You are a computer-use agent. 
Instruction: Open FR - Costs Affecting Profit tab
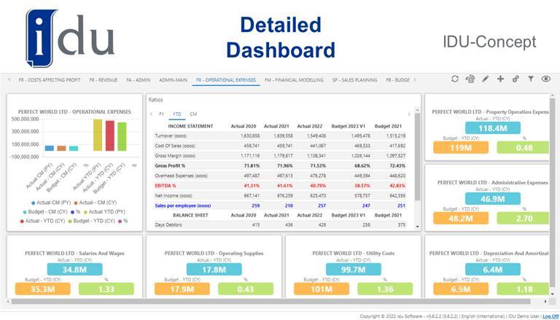coord(50,80)
